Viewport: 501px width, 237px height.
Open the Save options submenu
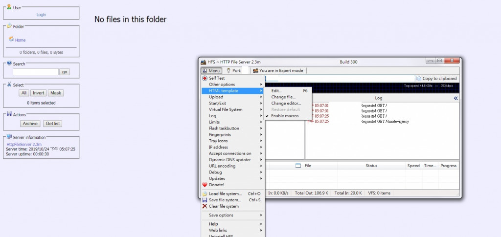[233, 215]
